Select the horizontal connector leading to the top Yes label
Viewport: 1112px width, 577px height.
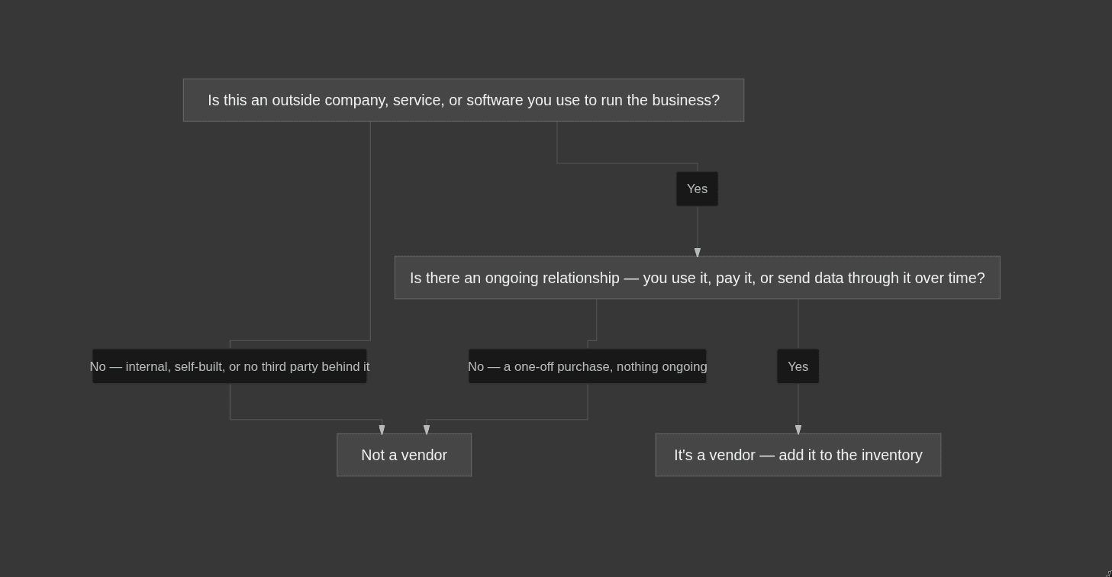(627, 163)
